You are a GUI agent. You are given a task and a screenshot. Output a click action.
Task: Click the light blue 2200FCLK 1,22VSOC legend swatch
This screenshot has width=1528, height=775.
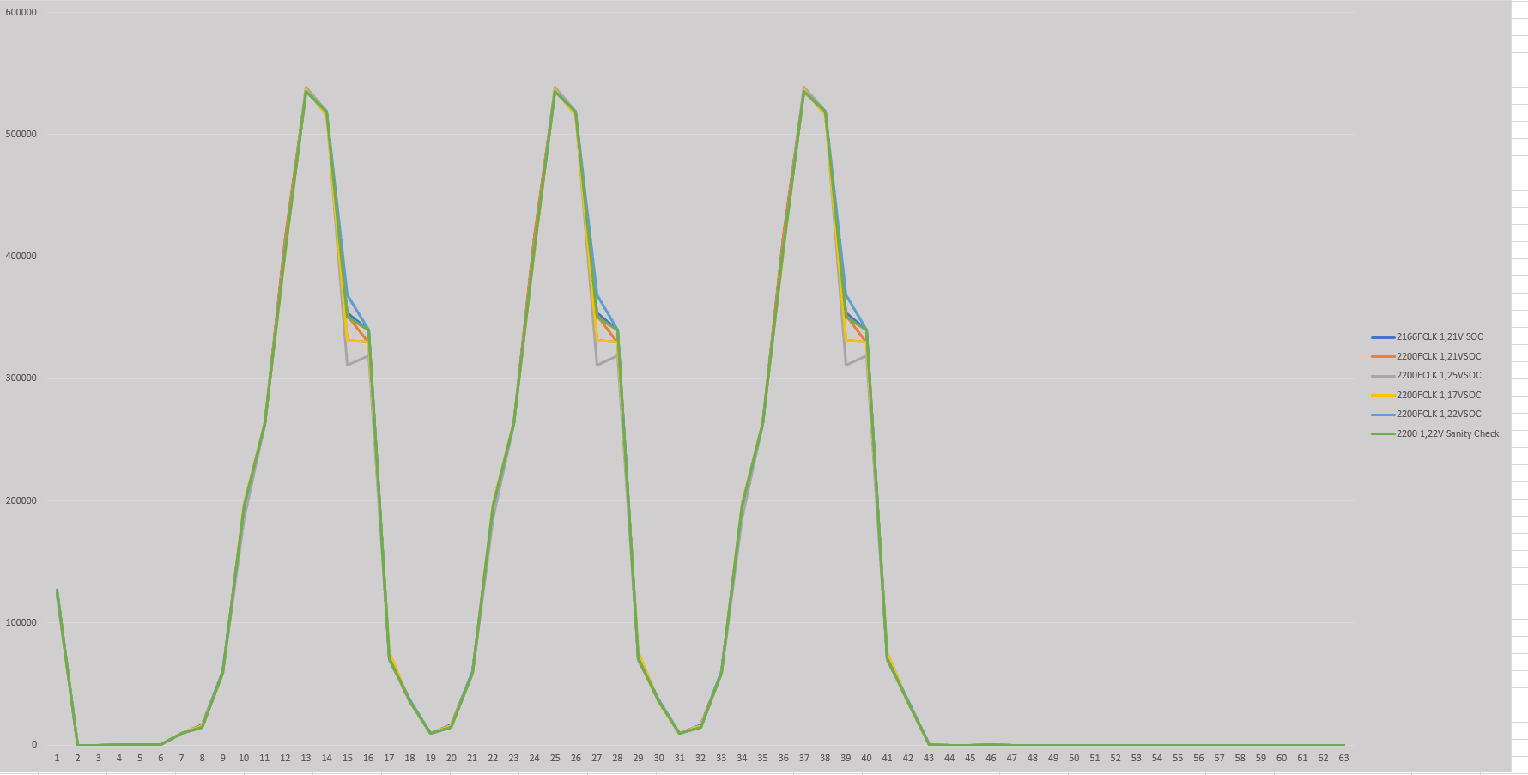click(1383, 415)
